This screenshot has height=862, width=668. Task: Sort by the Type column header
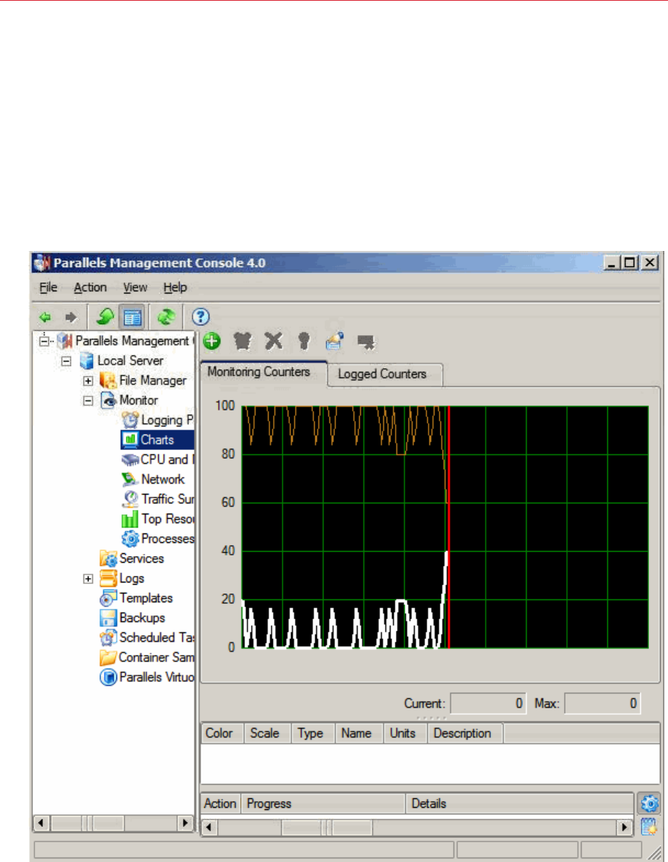[313, 733]
